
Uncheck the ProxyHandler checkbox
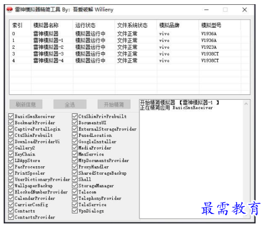pos(75,167)
